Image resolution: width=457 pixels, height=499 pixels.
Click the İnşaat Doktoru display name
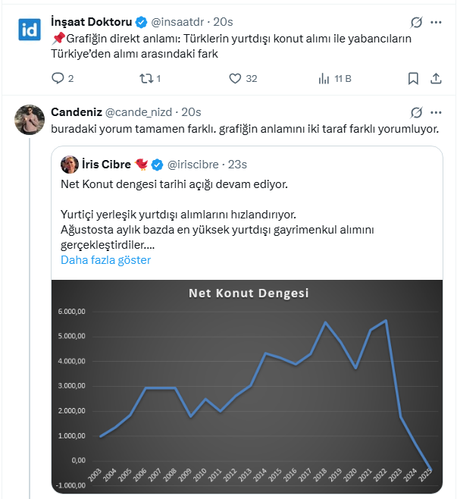tap(92, 23)
